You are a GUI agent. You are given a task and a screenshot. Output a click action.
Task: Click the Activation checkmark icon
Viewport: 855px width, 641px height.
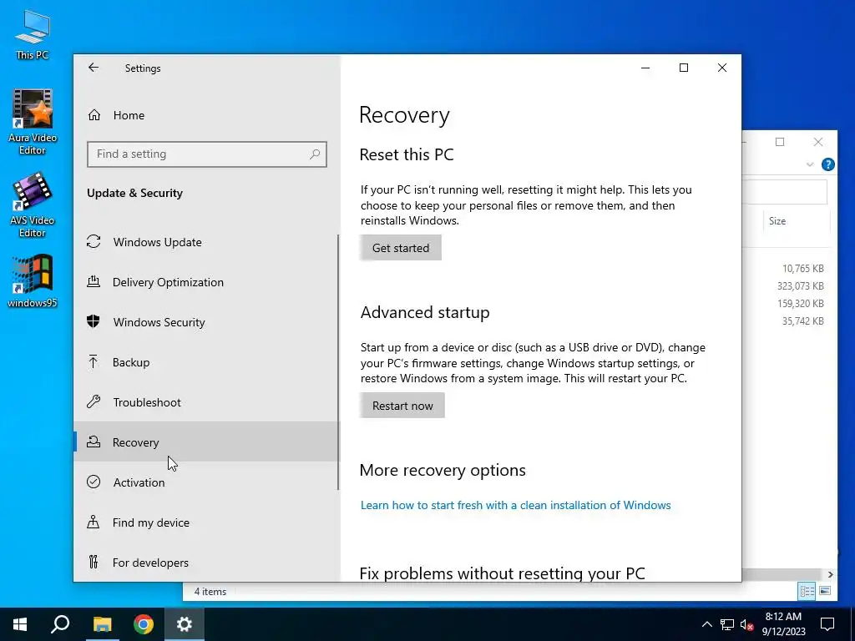[94, 482]
